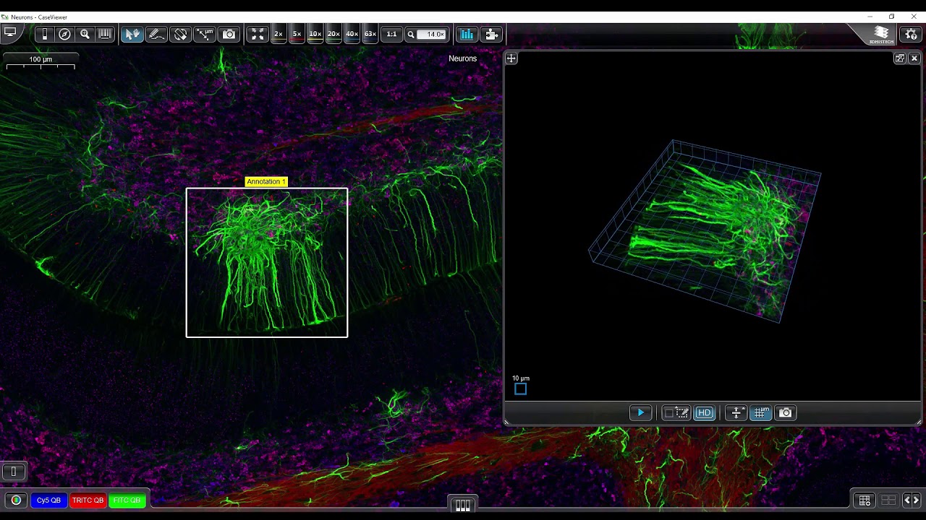Set magnification to 2x

(278, 34)
